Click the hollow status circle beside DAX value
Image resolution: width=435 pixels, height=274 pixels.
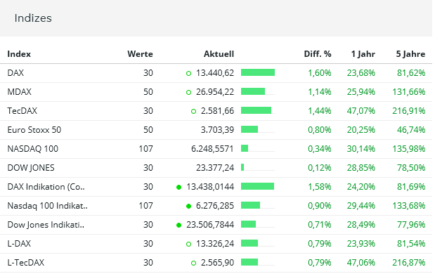188,74
